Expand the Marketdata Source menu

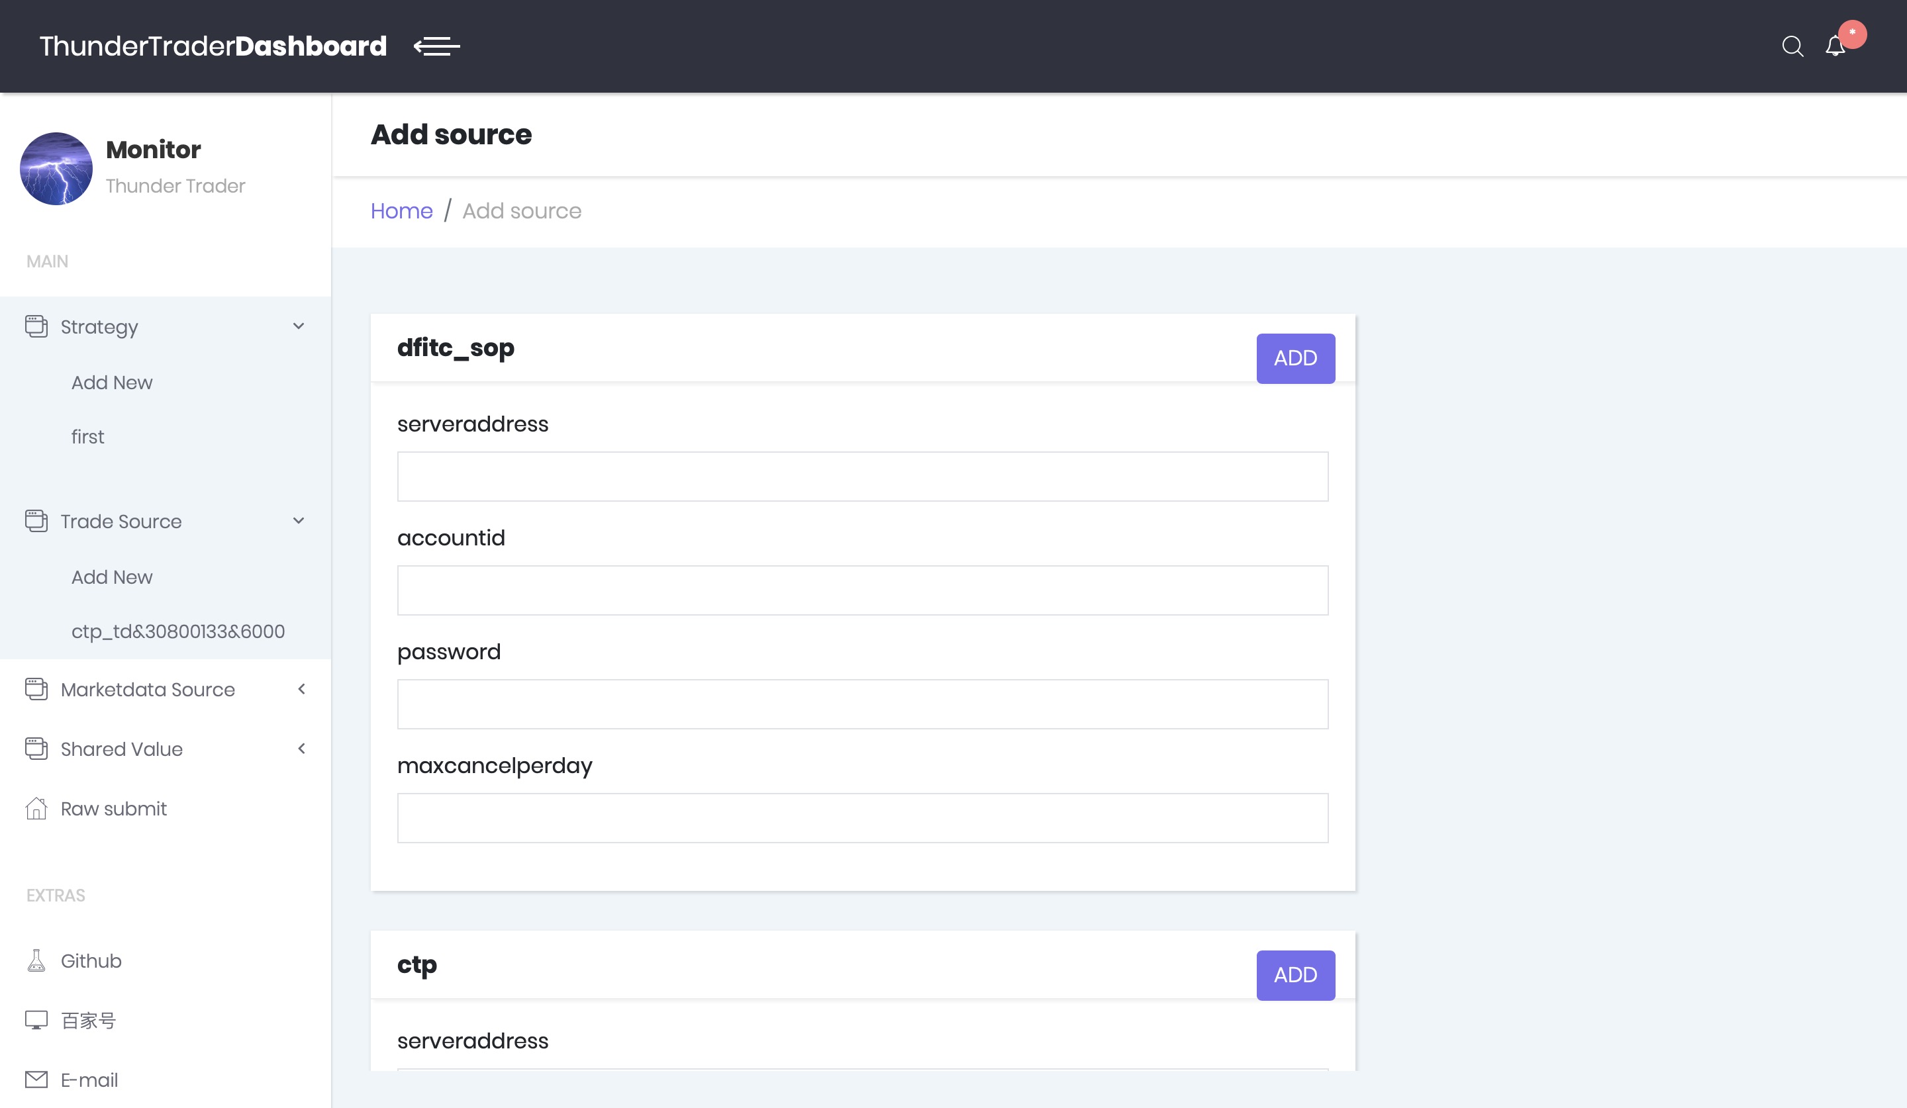tap(302, 689)
